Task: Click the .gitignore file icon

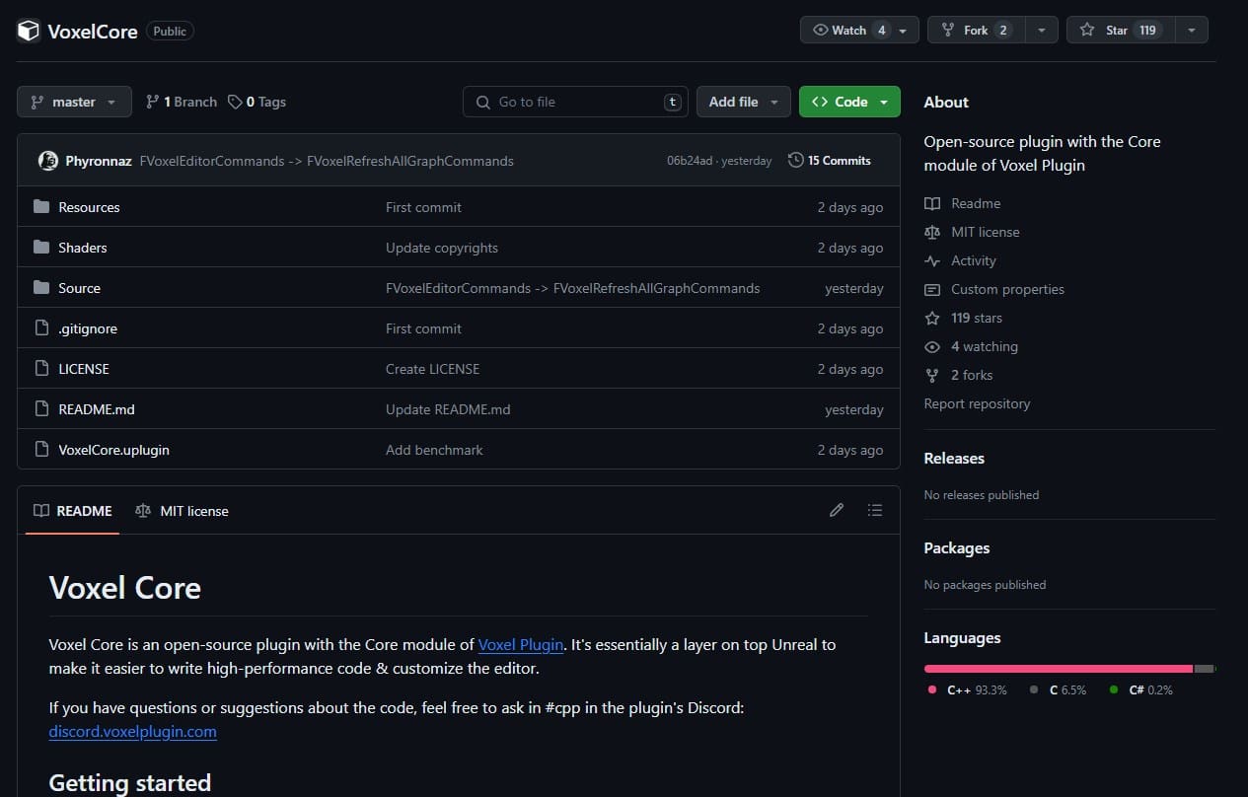Action: tap(41, 328)
